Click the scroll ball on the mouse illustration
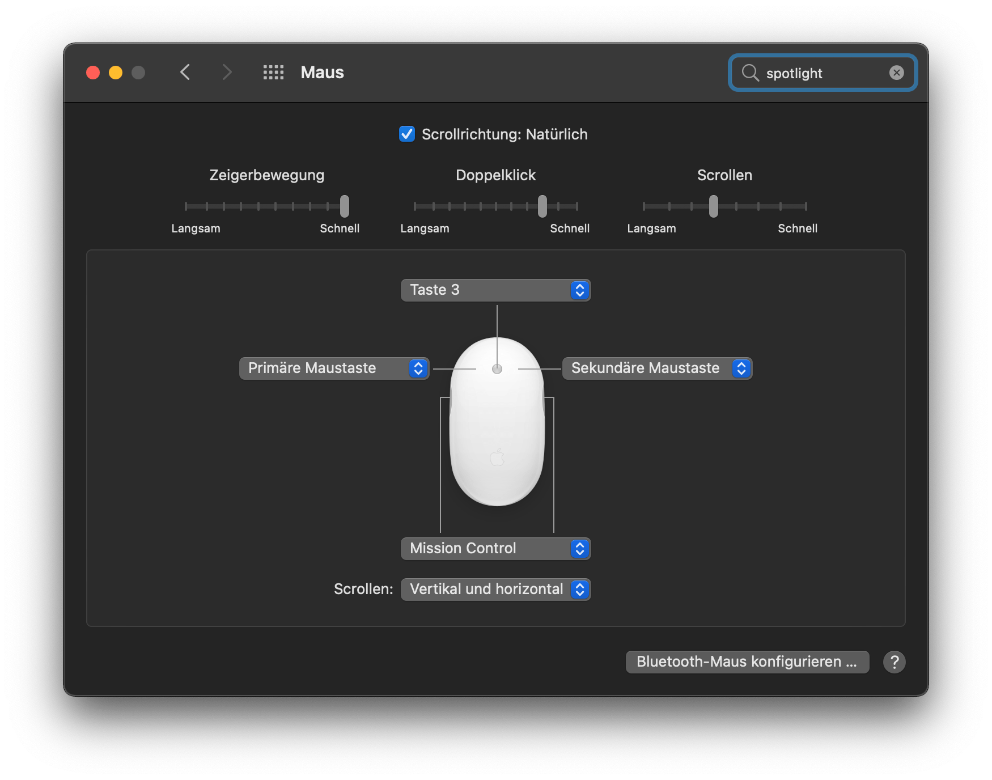 click(497, 368)
